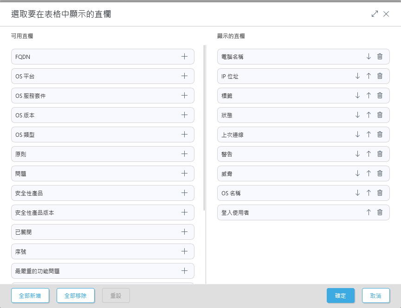Image resolution: width=401 pixels, height=308 pixels.
Task: Move 警告 column down
Action: [x=357, y=154]
